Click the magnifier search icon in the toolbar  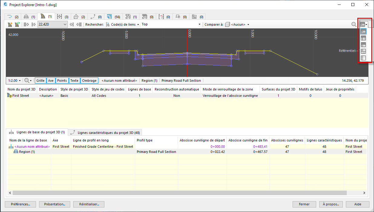(x=354, y=24)
